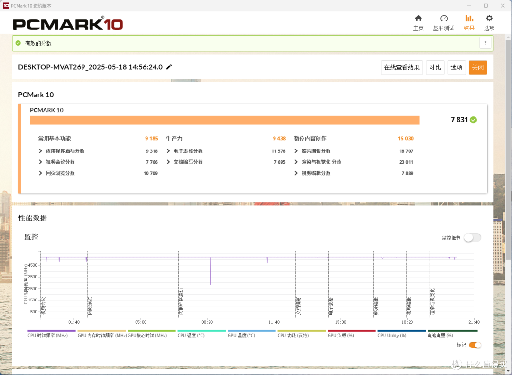Open the 基准测试 benchmark tab

(443, 23)
